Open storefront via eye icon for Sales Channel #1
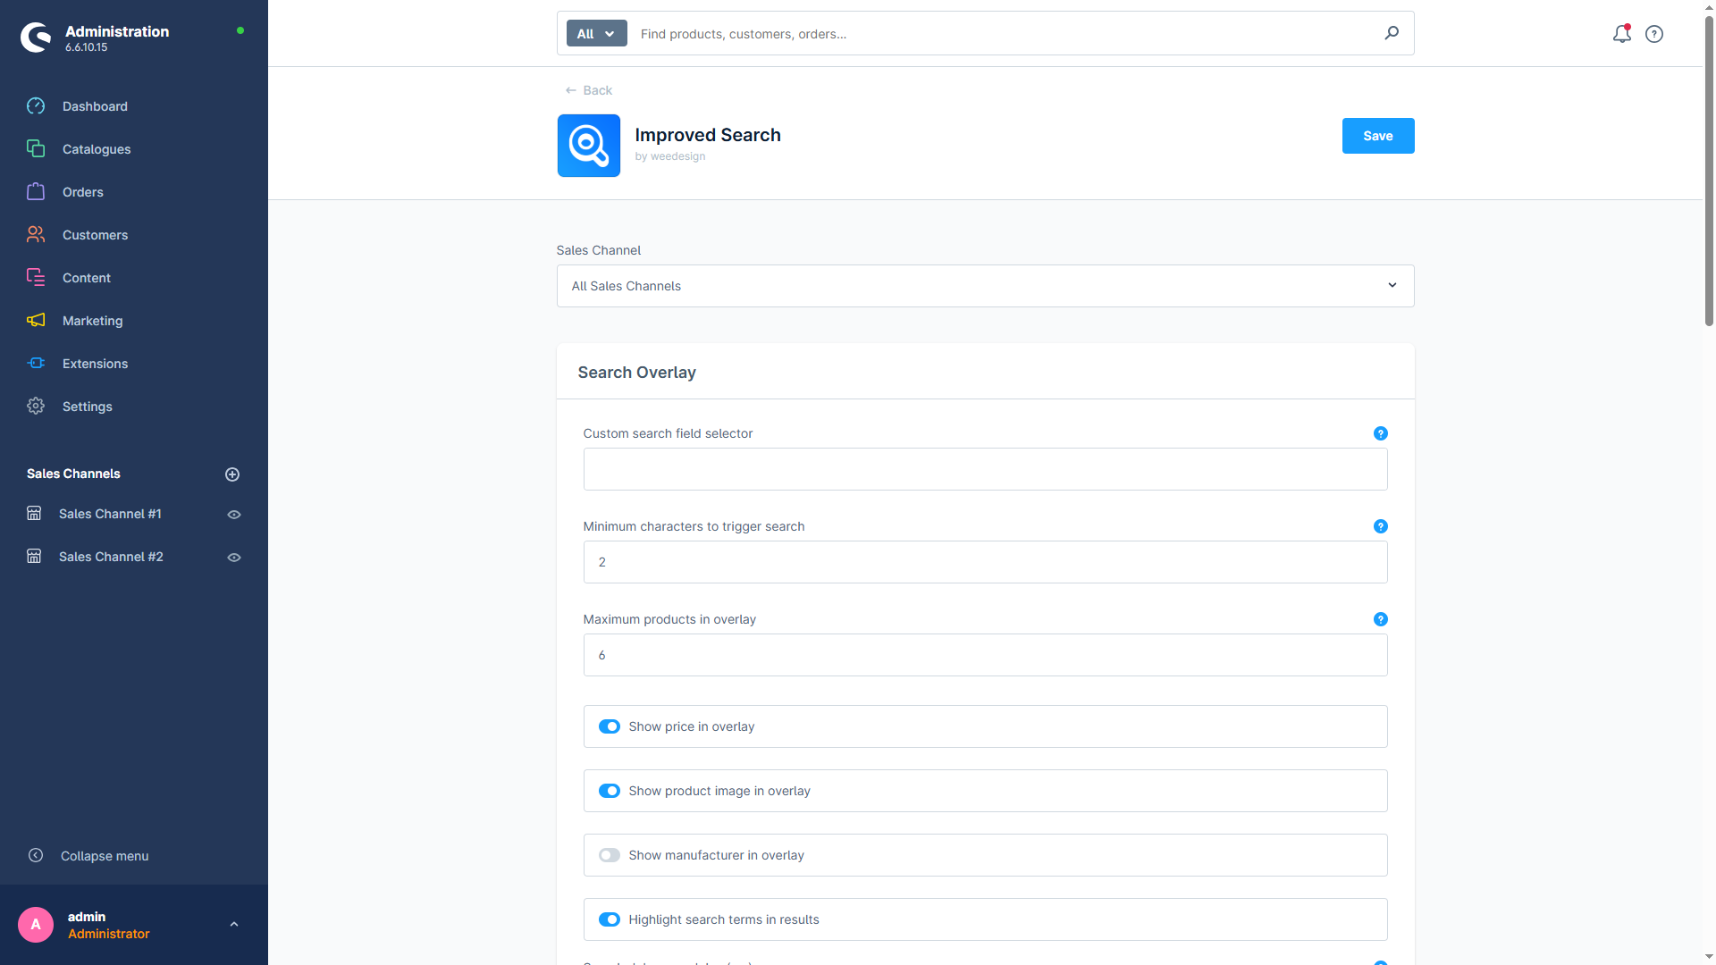This screenshot has width=1716, height=965. pos(234,515)
